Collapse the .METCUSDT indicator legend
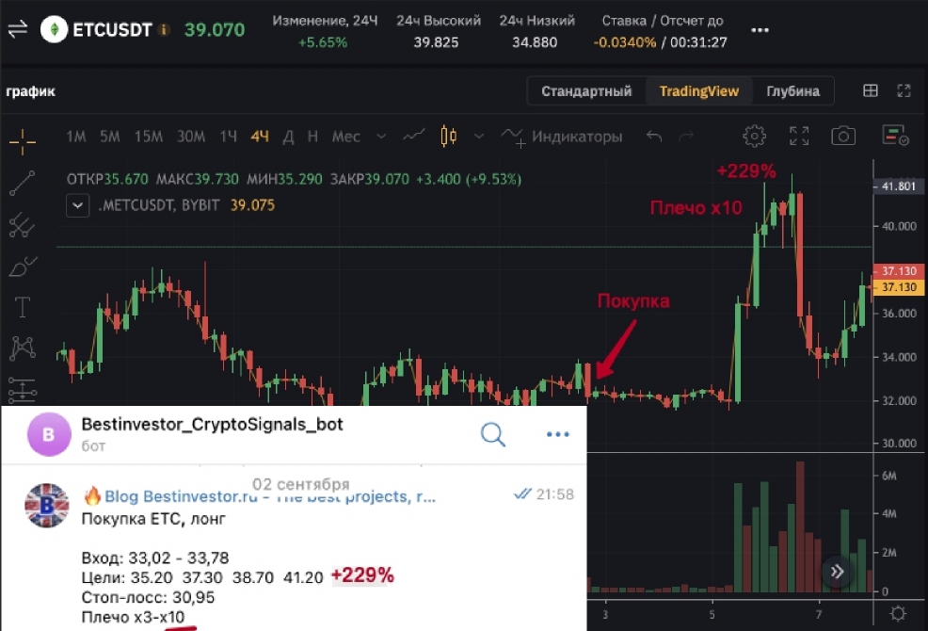Viewport: 928px width, 631px height. click(77, 205)
